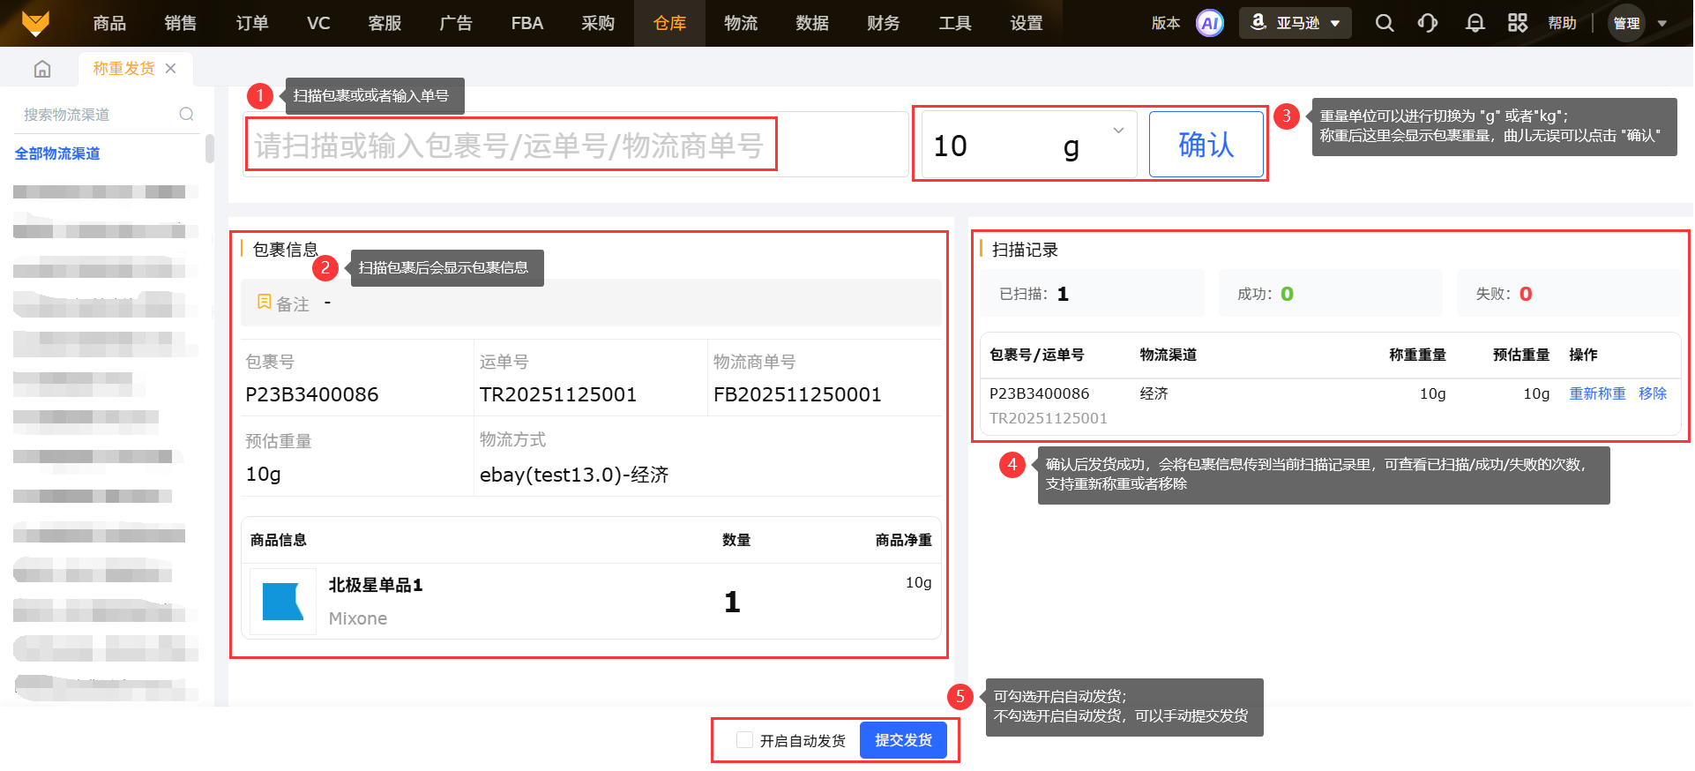Click the 北极星单品1 product name
The width and height of the screenshot is (1695, 771).
pyautogui.click(x=376, y=585)
